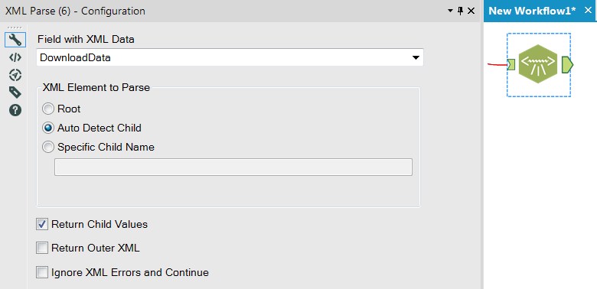The height and width of the screenshot is (289, 597).
Task: Open the Annotation tag icon
Action: 15,93
